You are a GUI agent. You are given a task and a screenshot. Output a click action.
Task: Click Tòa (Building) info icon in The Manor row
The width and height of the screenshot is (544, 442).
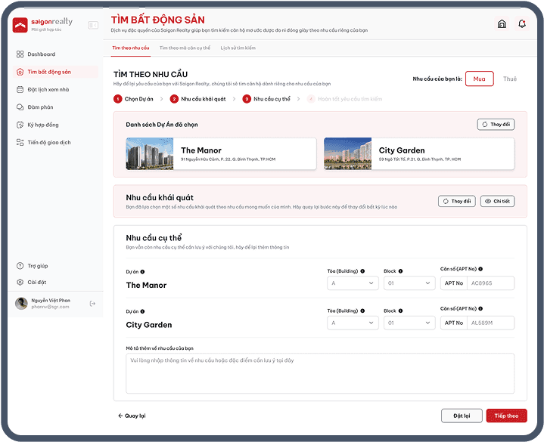[362, 271]
